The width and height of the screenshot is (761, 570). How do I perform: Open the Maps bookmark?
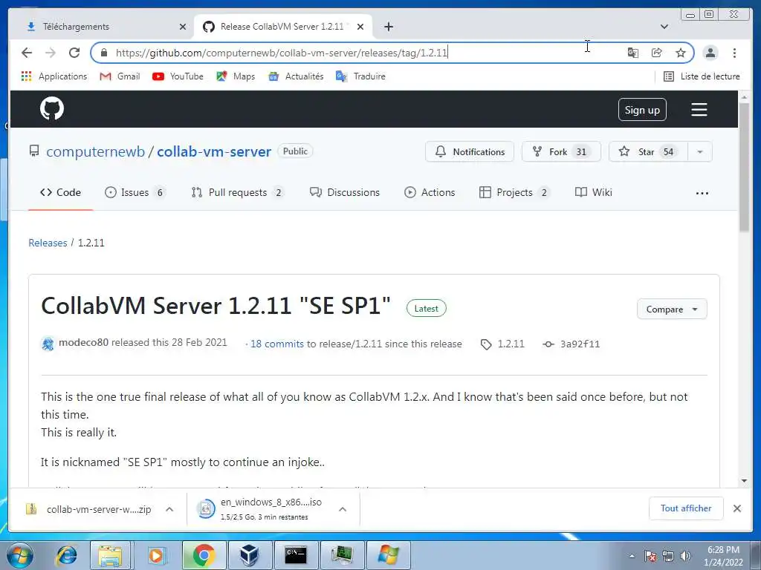[236, 76]
